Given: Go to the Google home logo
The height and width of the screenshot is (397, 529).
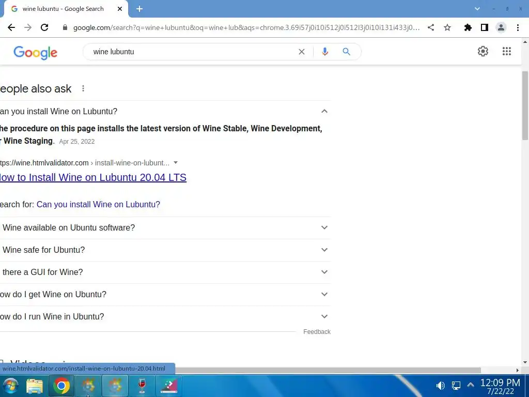Looking at the screenshot, I should pos(36,53).
